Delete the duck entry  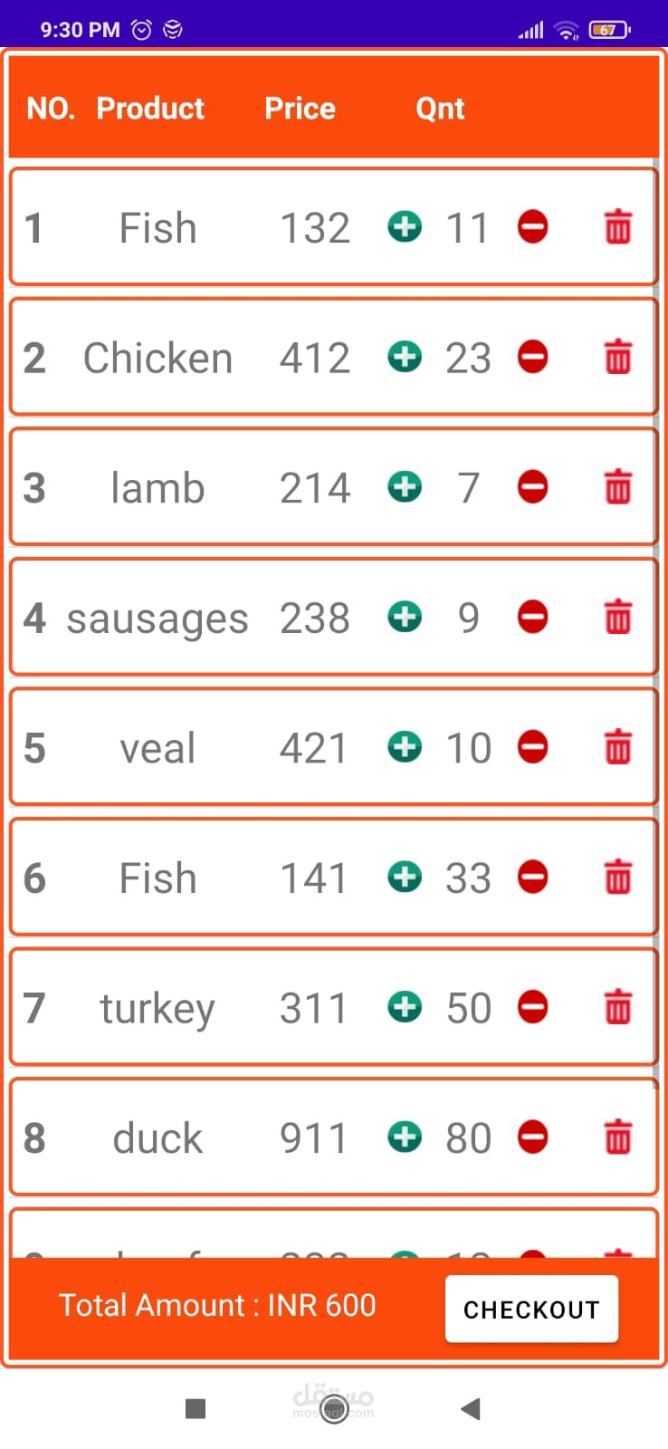pos(618,1137)
